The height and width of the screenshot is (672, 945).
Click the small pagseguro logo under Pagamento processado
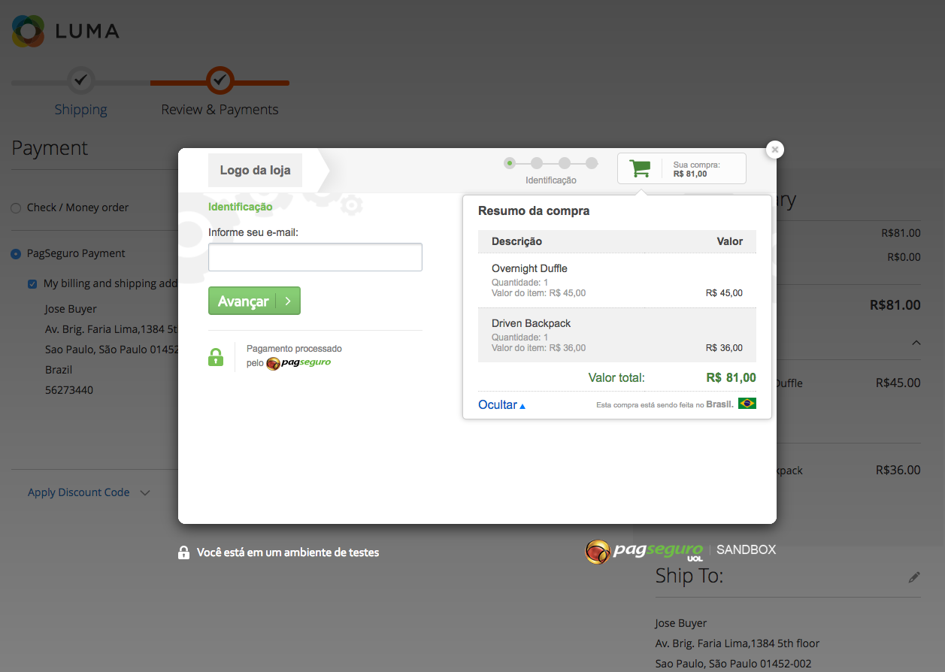tap(298, 363)
